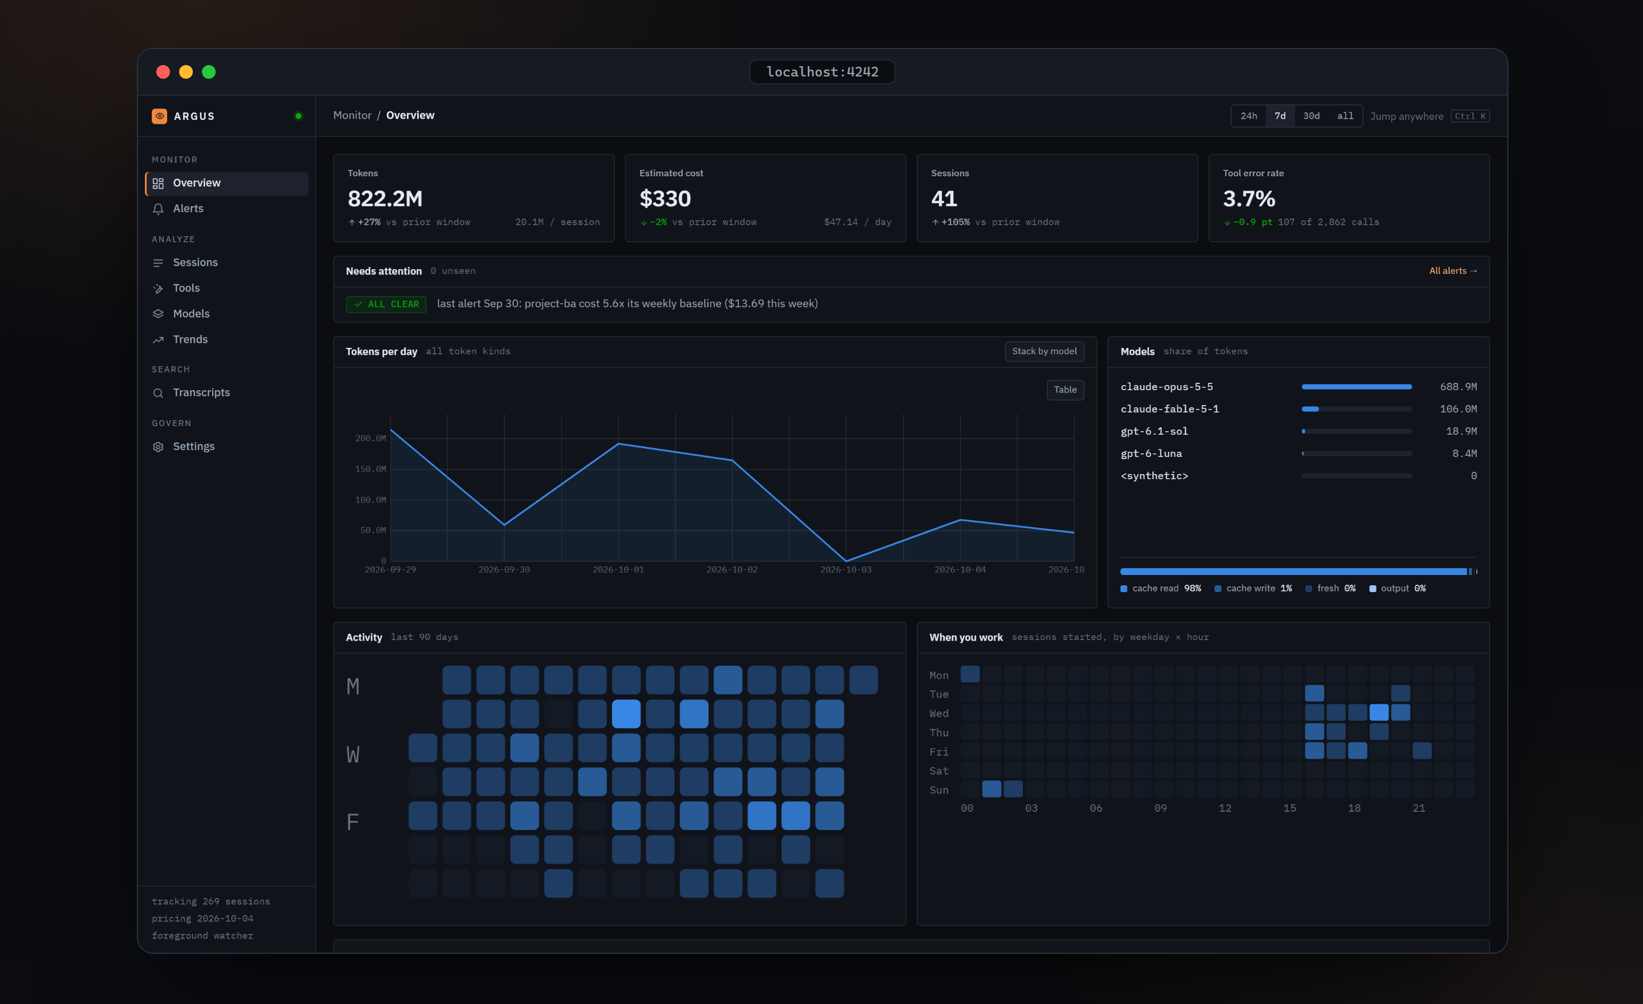Image resolution: width=1643 pixels, height=1004 pixels.
Task: Click the Settings gear icon
Action: tap(158, 447)
